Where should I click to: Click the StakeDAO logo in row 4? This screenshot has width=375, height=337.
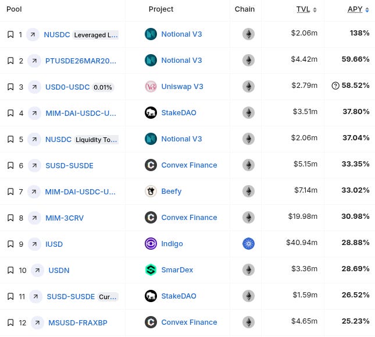pyautogui.click(x=151, y=112)
